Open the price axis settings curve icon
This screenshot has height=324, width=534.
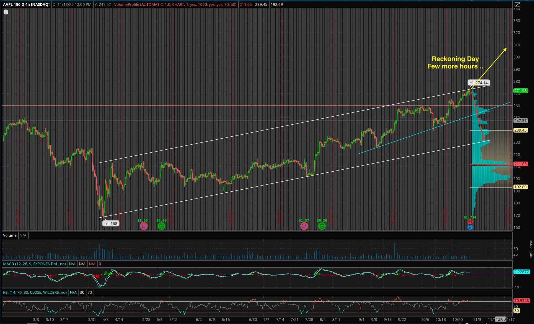pos(517,5)
